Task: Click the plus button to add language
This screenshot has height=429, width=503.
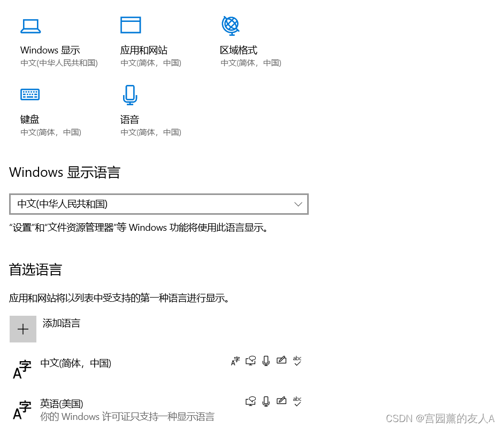Action: (23, 329)
